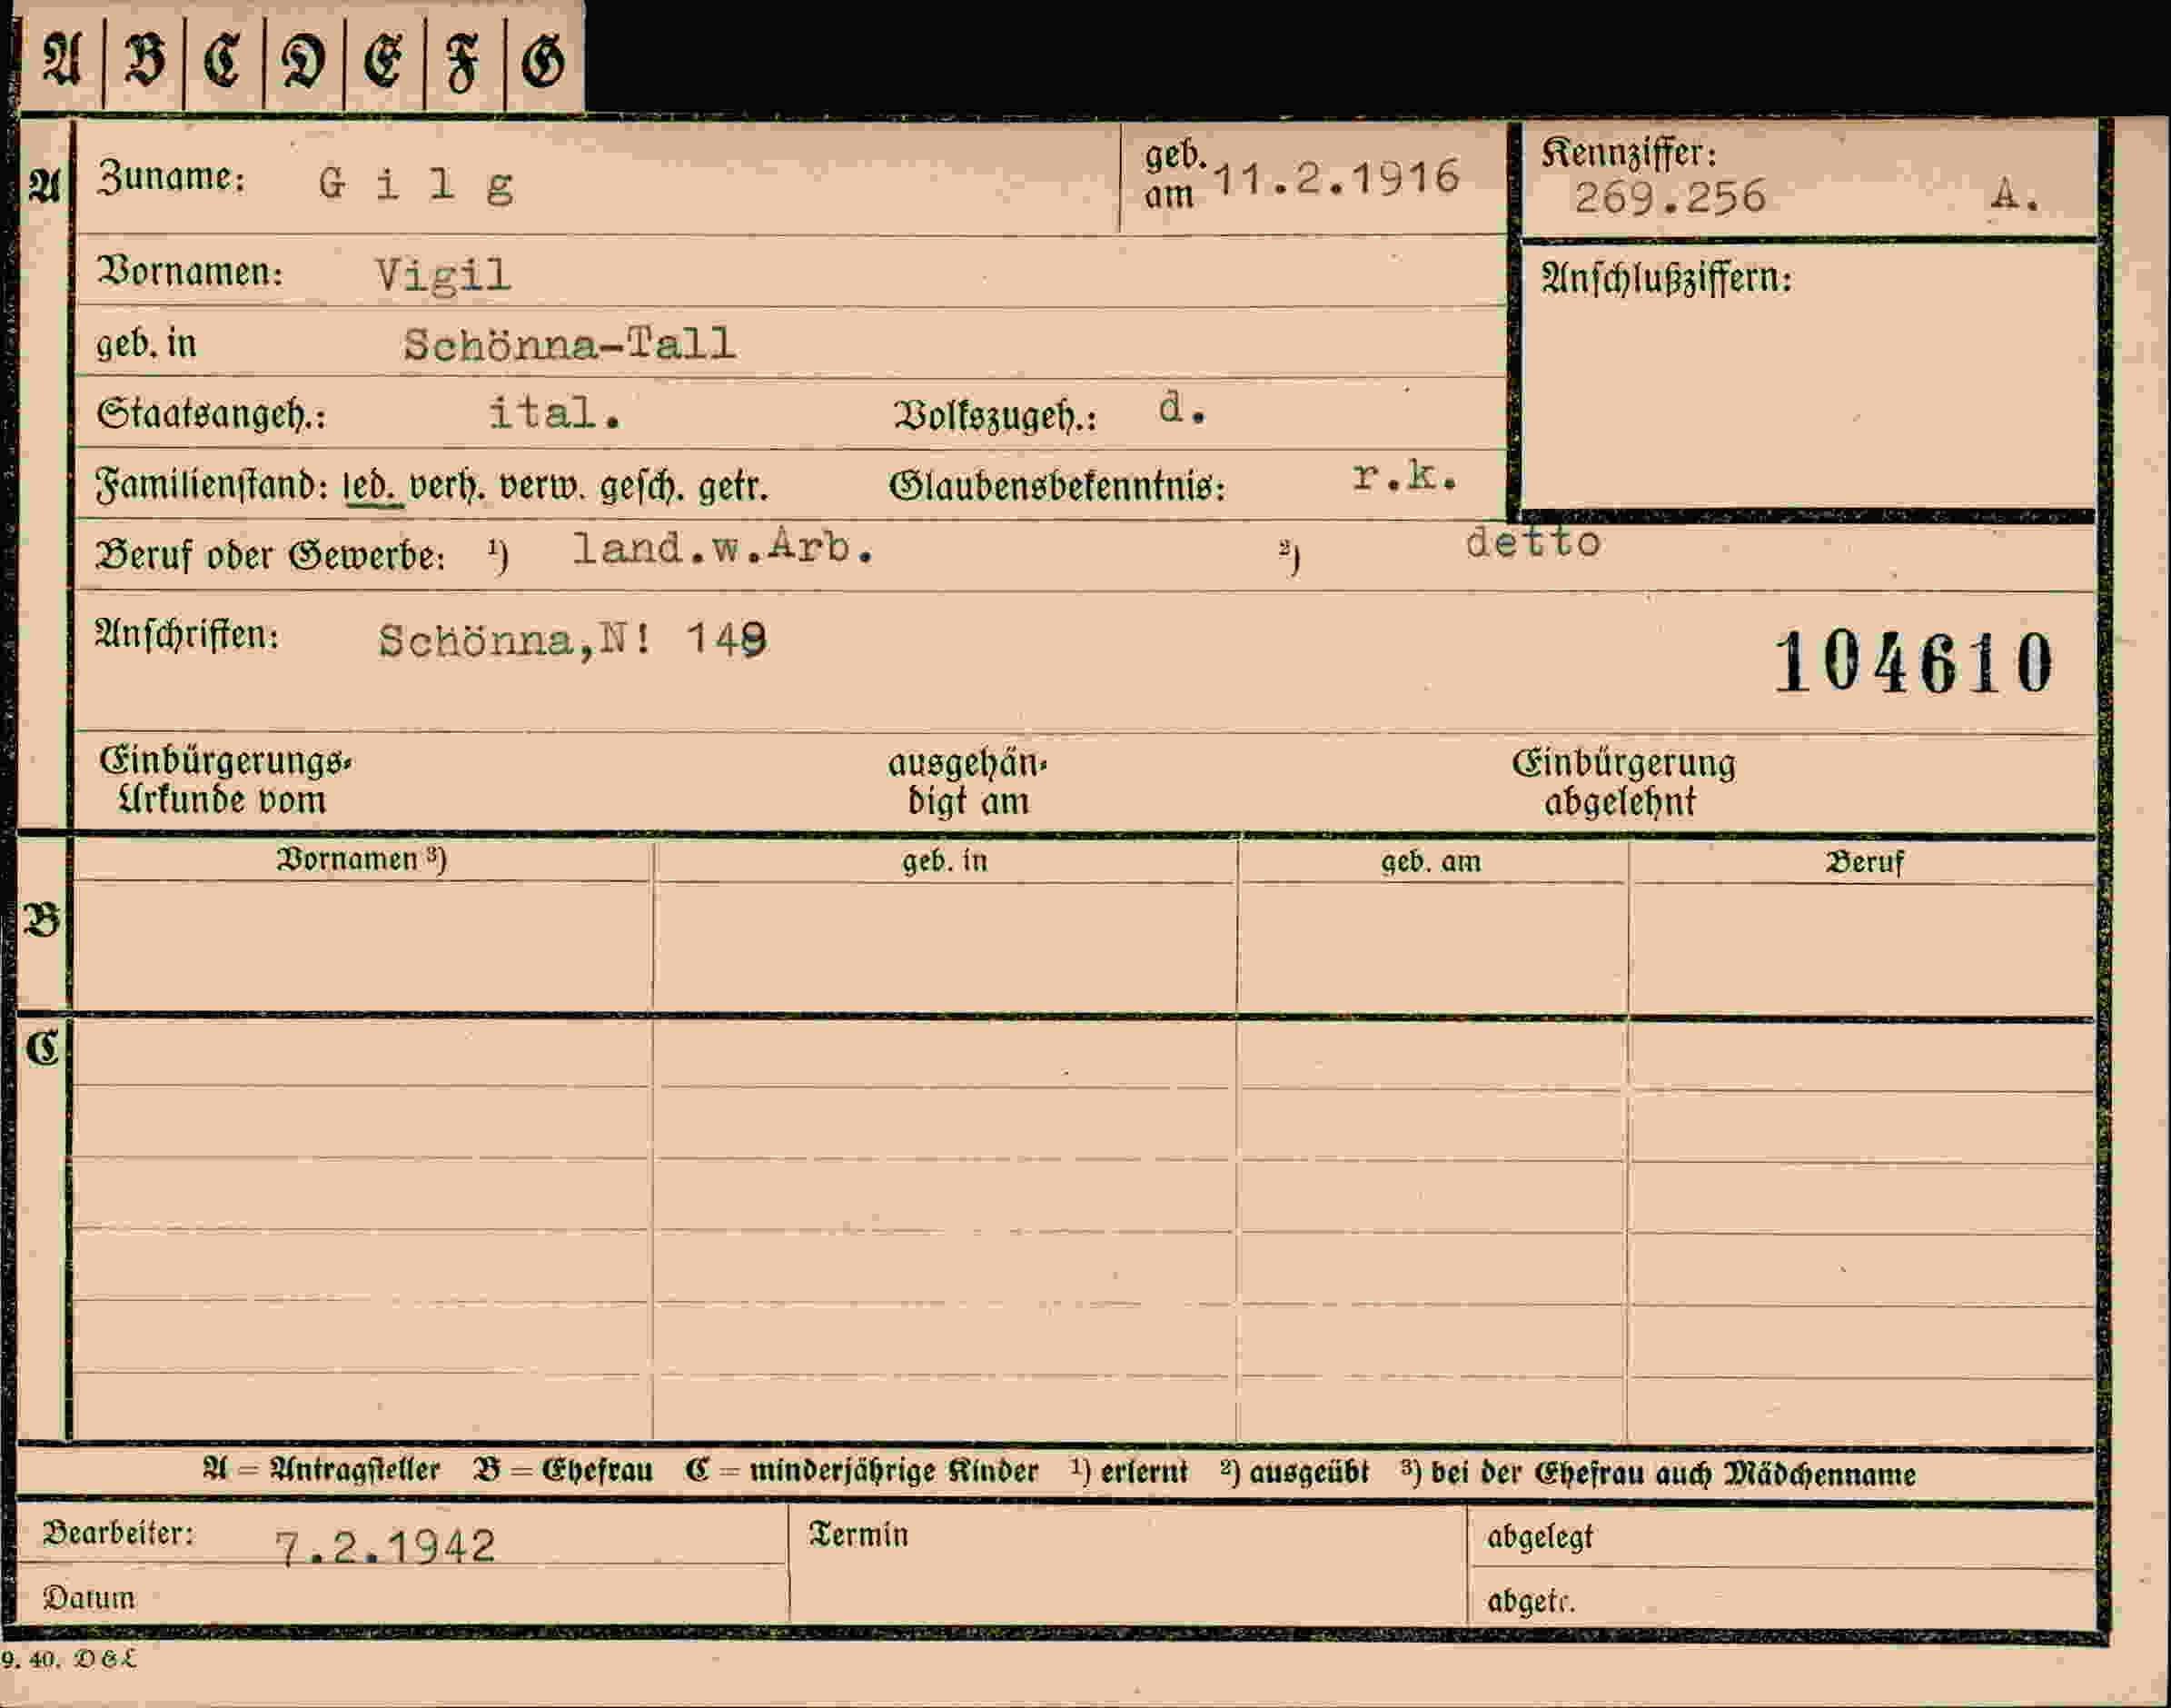This screenshot has height=1708, width=2171.
Task: Click the Staatsangeh. label
Action: click(x=211, y=414)
